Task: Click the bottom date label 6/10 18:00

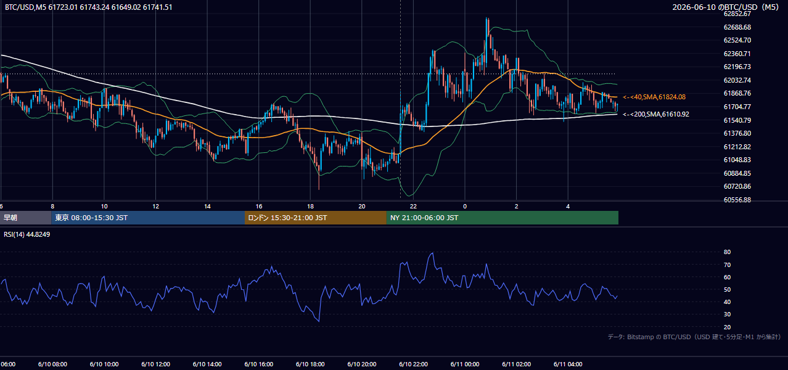Action: (x=311, y=364)
